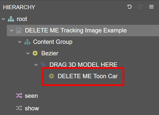Collapse the Content Group chevron
This screenshot has width=159, height=115.
tap(20, 42)
